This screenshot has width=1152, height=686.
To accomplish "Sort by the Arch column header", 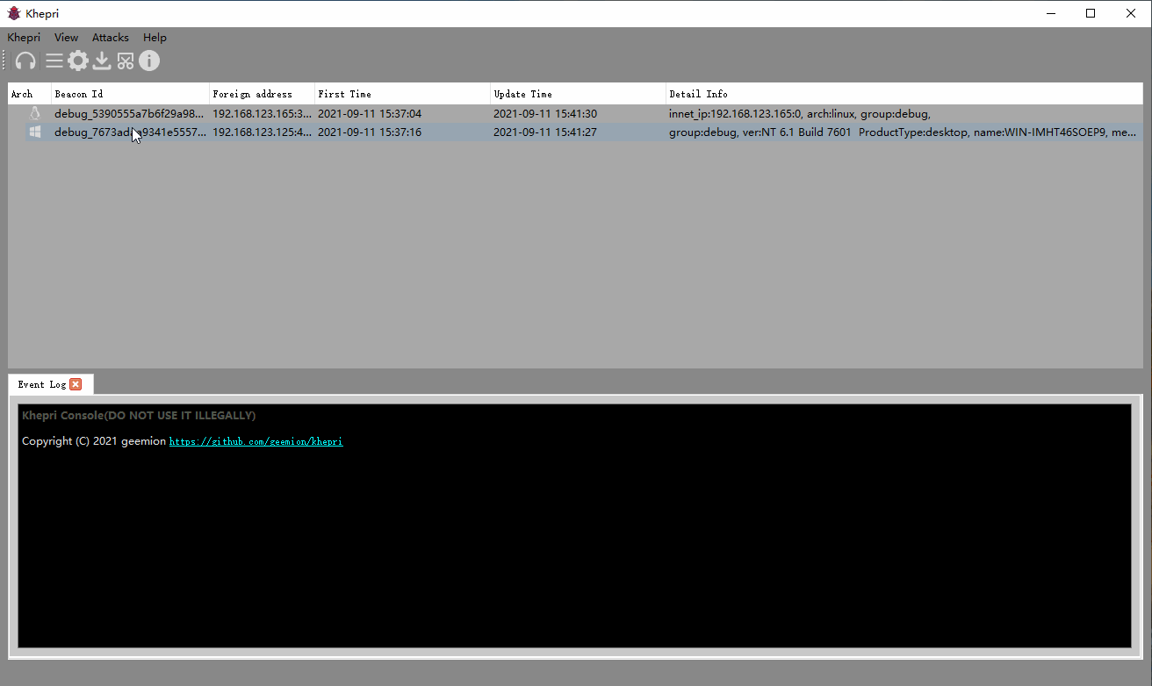I will (x=29, y=94).
